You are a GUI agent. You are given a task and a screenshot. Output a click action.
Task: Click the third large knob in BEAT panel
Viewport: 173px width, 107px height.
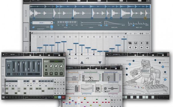coord(61,66)
